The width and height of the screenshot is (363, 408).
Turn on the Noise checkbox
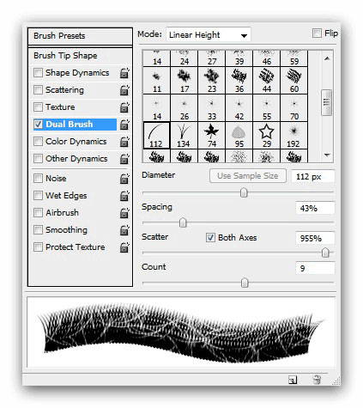[x=38, y=179]
